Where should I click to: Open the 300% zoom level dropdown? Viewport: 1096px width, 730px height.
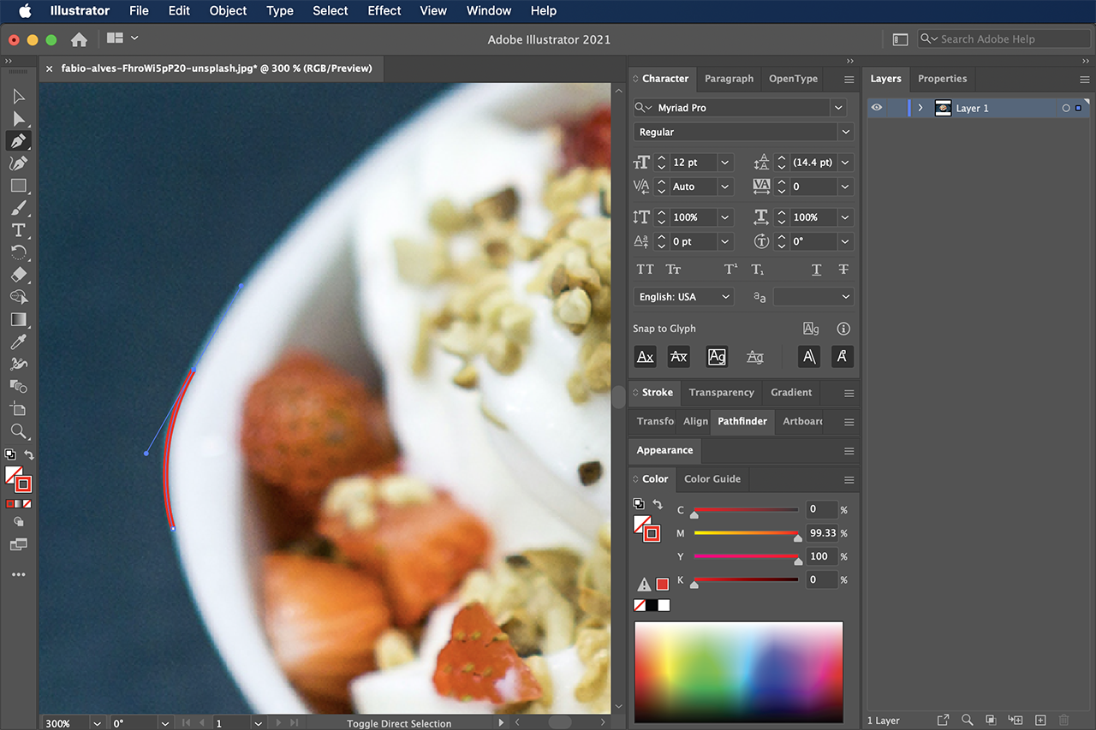96,723
